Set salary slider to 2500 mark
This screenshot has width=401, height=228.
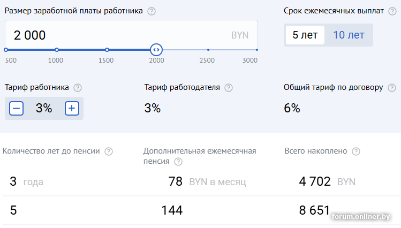click(x=208, y=50)
